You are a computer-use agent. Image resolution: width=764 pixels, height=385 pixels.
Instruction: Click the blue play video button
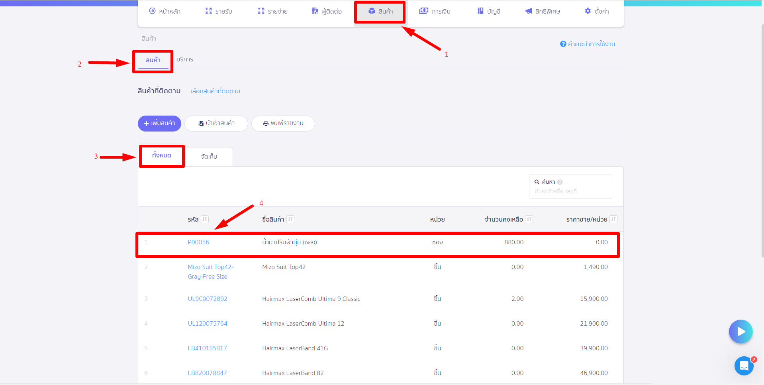point(741,332)
